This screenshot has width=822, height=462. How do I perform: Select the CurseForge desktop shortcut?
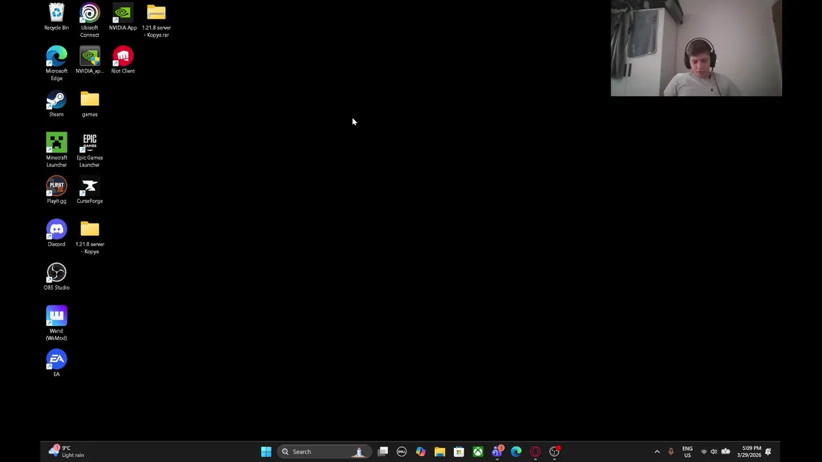point(90,191)
